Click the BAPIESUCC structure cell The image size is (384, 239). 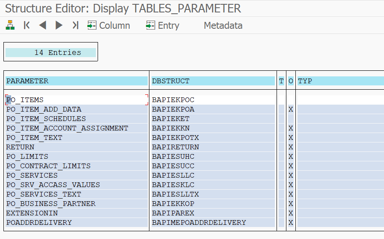point(213,166)
